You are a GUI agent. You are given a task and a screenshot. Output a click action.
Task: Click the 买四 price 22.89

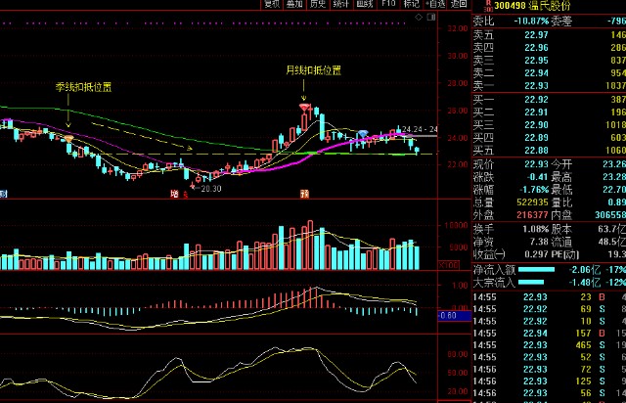pos(536,138)
